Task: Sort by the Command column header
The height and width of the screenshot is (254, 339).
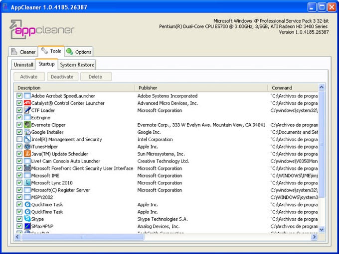Action: pos(293,88)
